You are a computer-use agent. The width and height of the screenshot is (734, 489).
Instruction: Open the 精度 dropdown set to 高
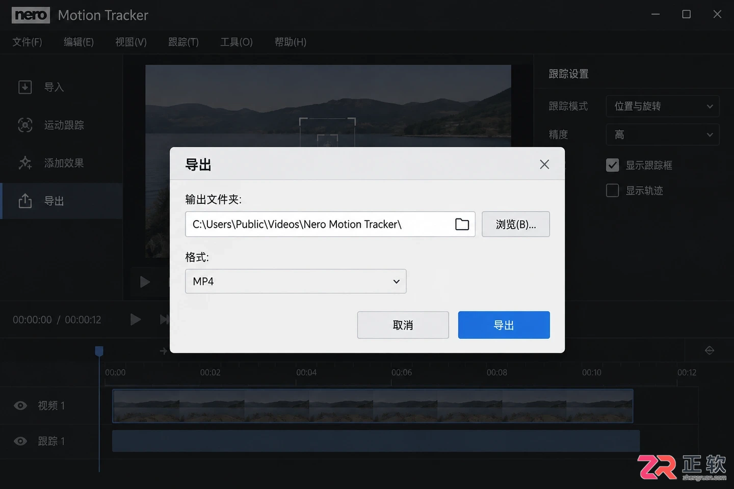tap(663, 134)
